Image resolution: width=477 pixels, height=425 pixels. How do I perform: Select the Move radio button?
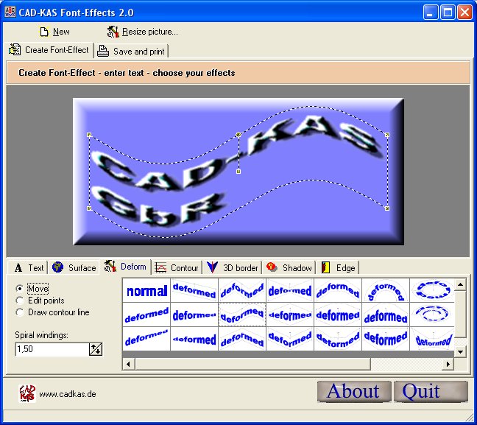[20, 289]
